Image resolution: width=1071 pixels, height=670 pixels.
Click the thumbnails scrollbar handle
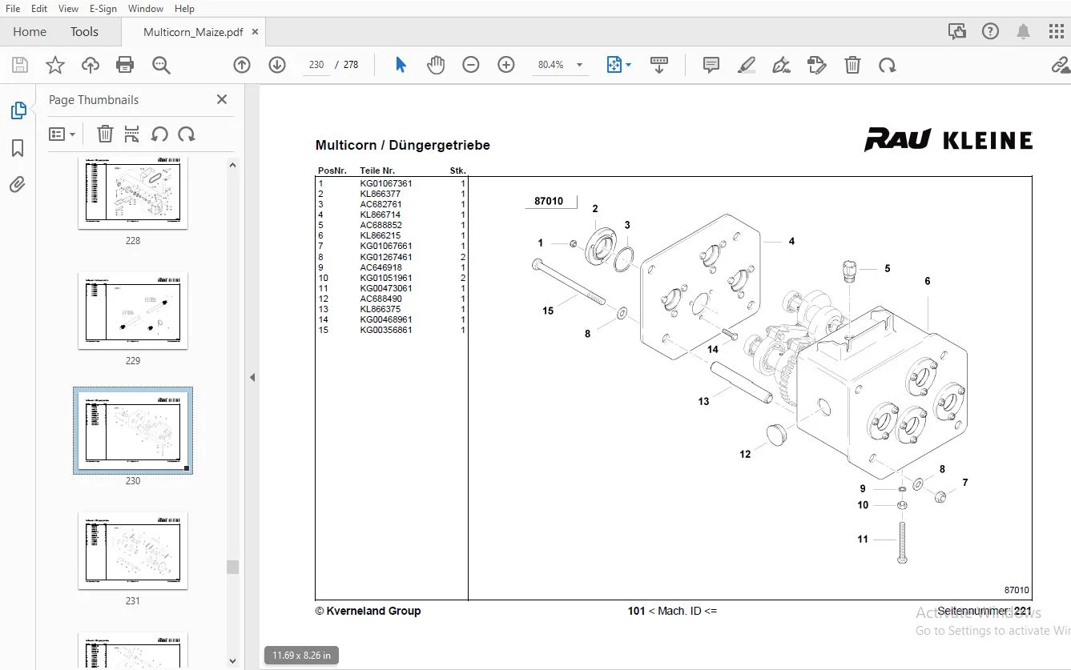(x=233, y=567)
